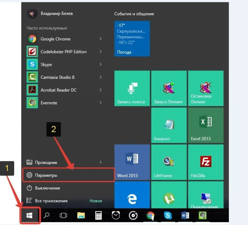Open the Microsoft Edge tile
Viewport: 248px width, 225px height.
(132, 195)
